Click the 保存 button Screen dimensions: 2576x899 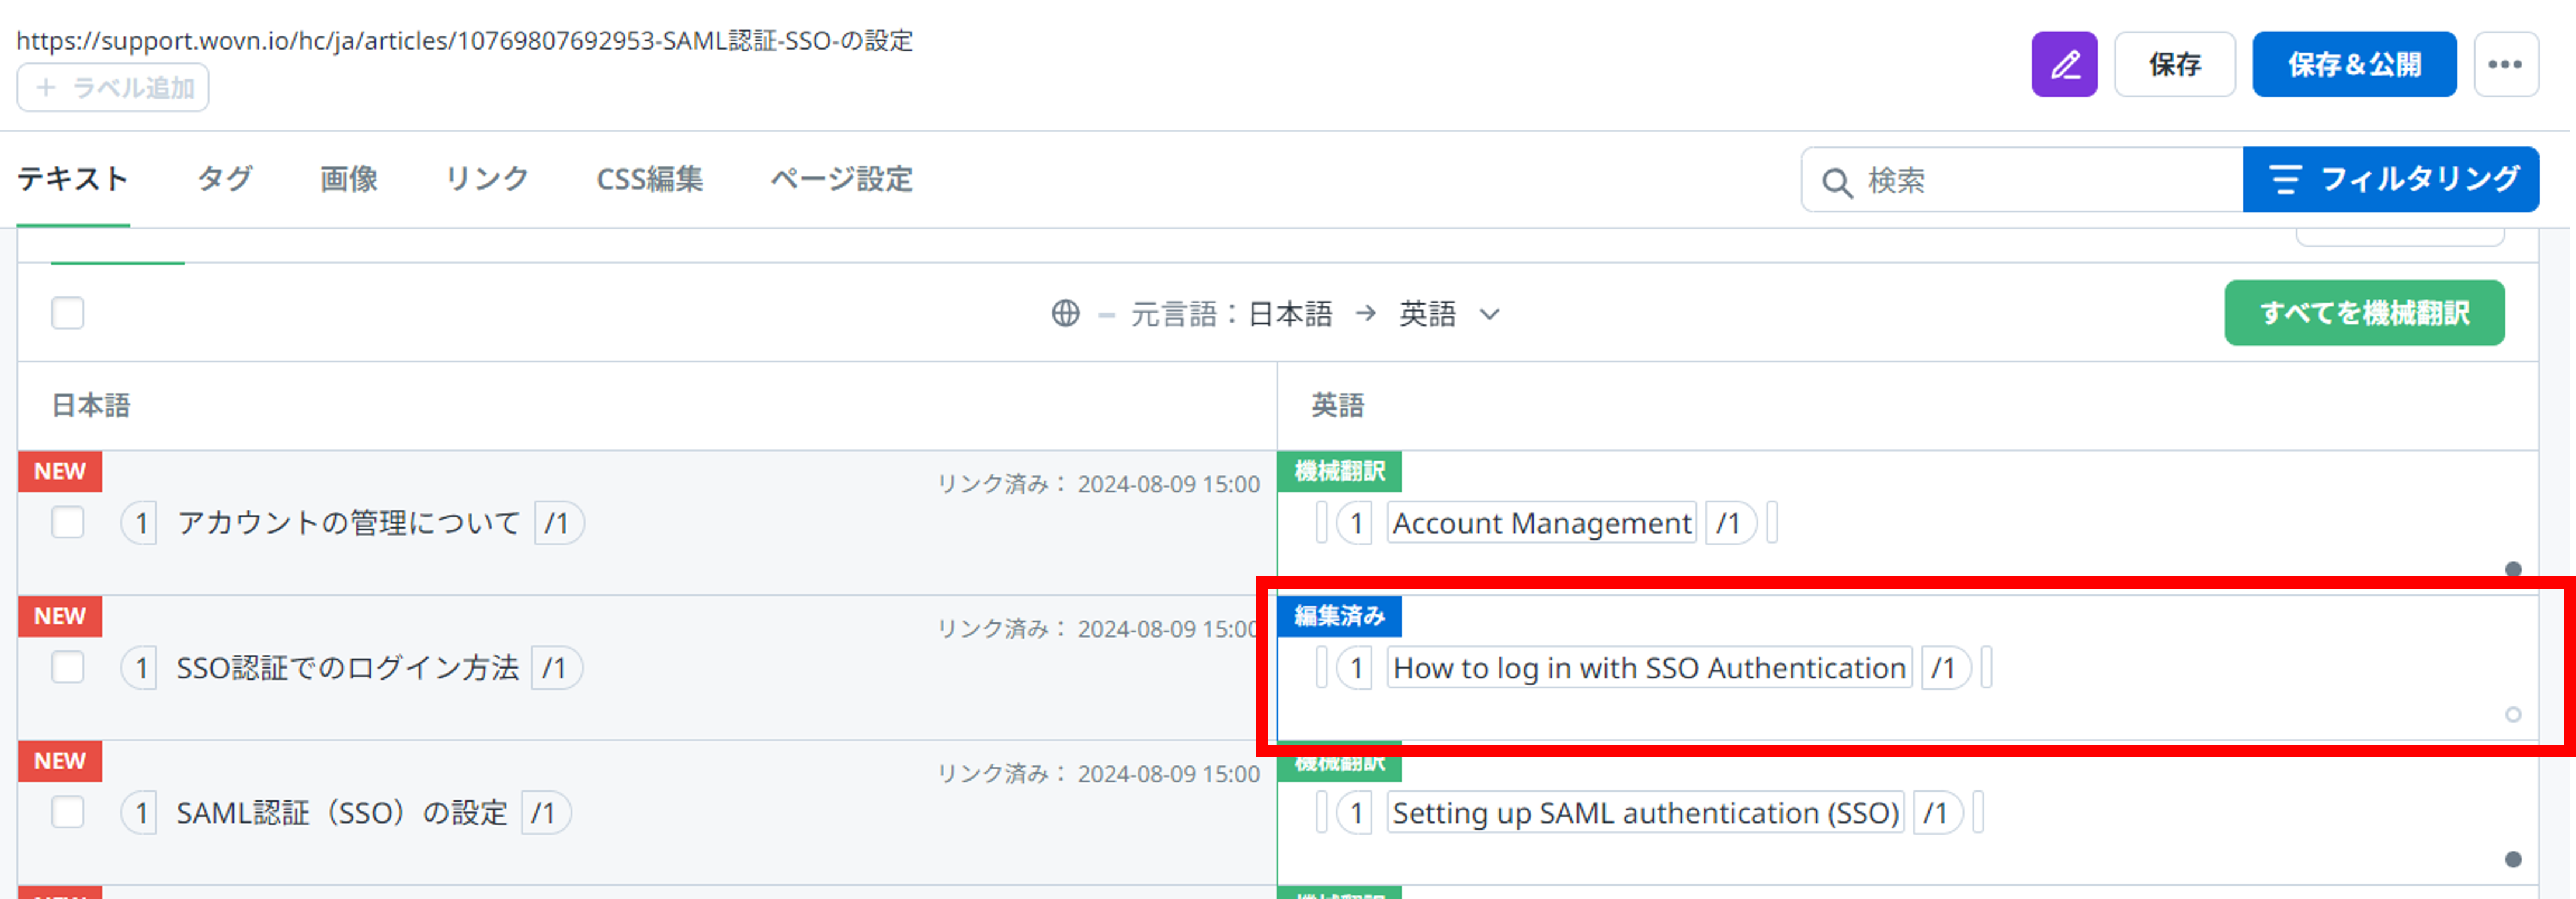click(2174, 65)
